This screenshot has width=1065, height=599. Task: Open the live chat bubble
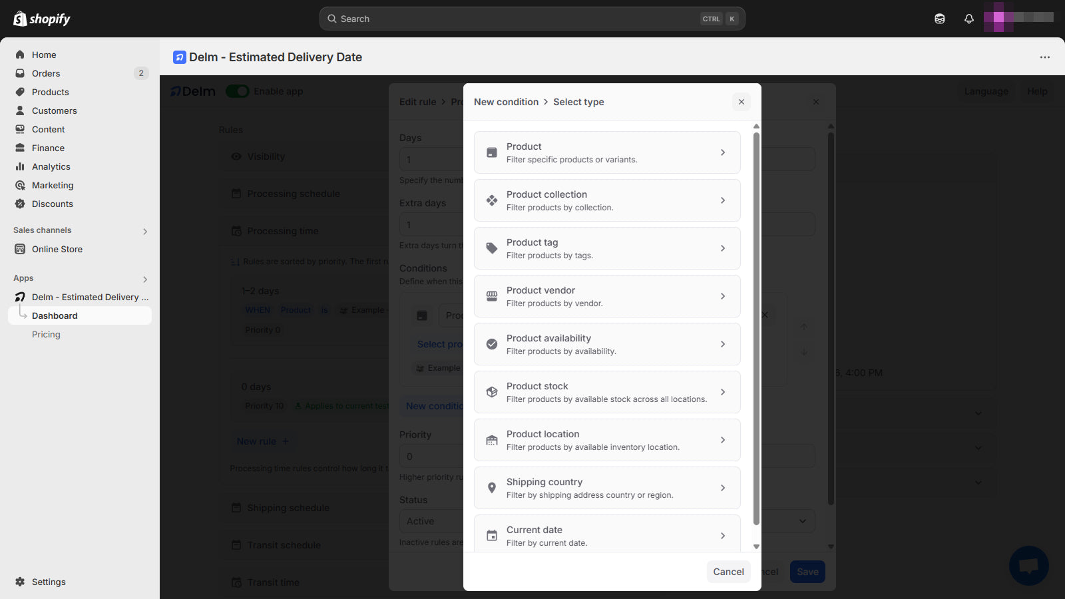(x=1028, y=566)
